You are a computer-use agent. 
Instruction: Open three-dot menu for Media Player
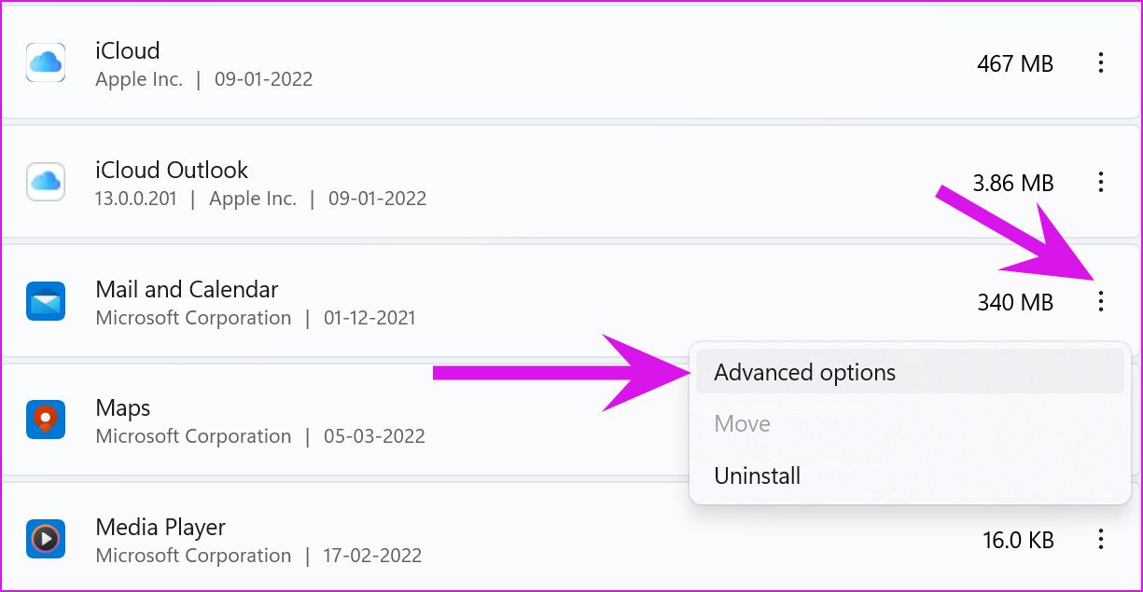[x=1101, y=539]
